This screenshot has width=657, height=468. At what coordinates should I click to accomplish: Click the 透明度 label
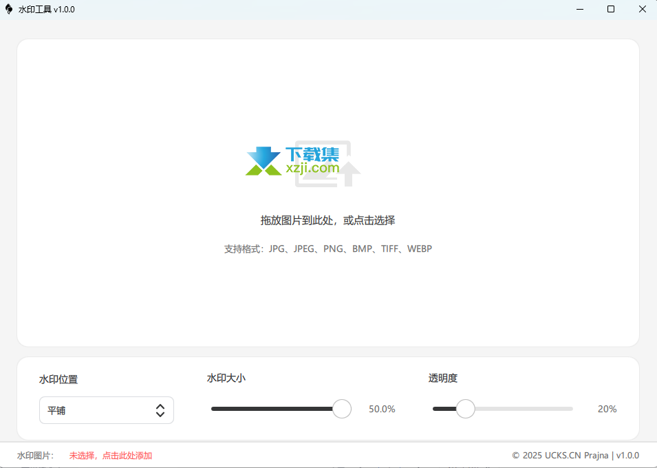(443, 379)
